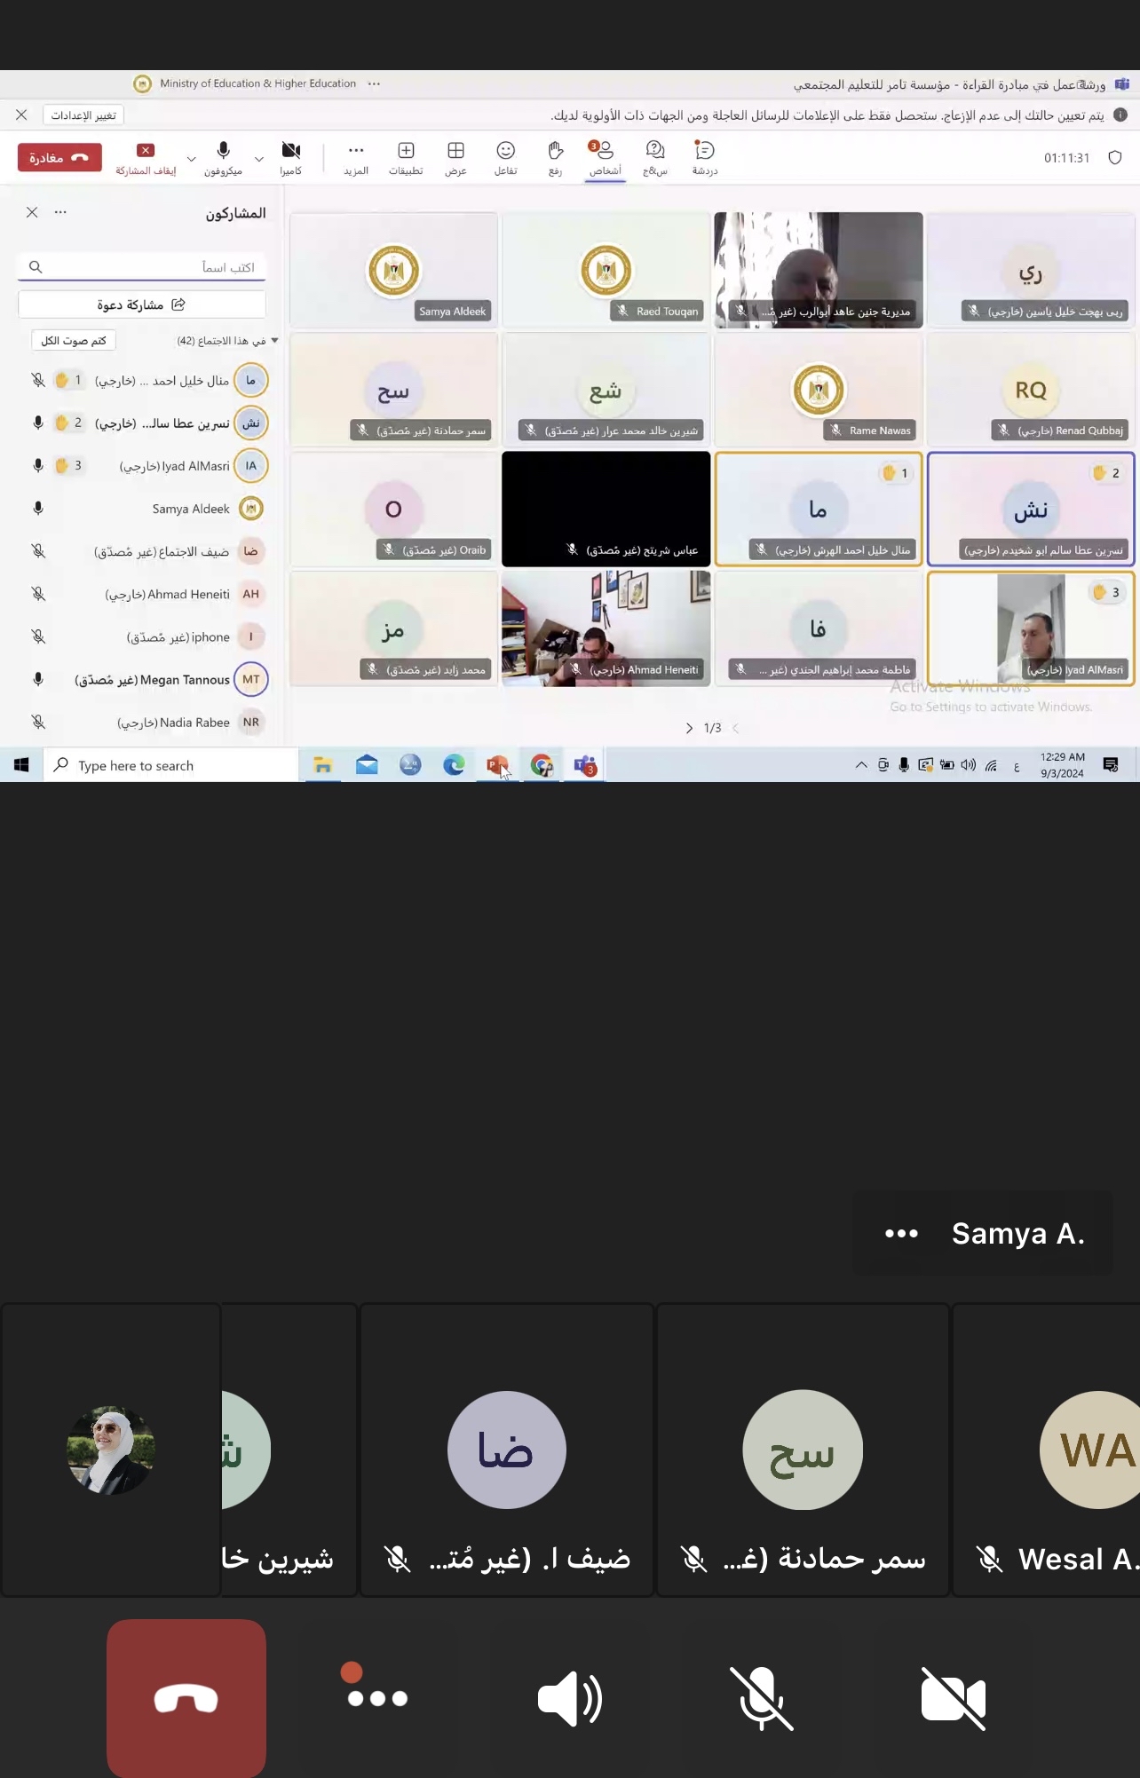Image resolution: width=1140 pixels, height=1778 pixels.
Task: Go to previous gallery page arrow beside 1/3
Action: [735, 728]
